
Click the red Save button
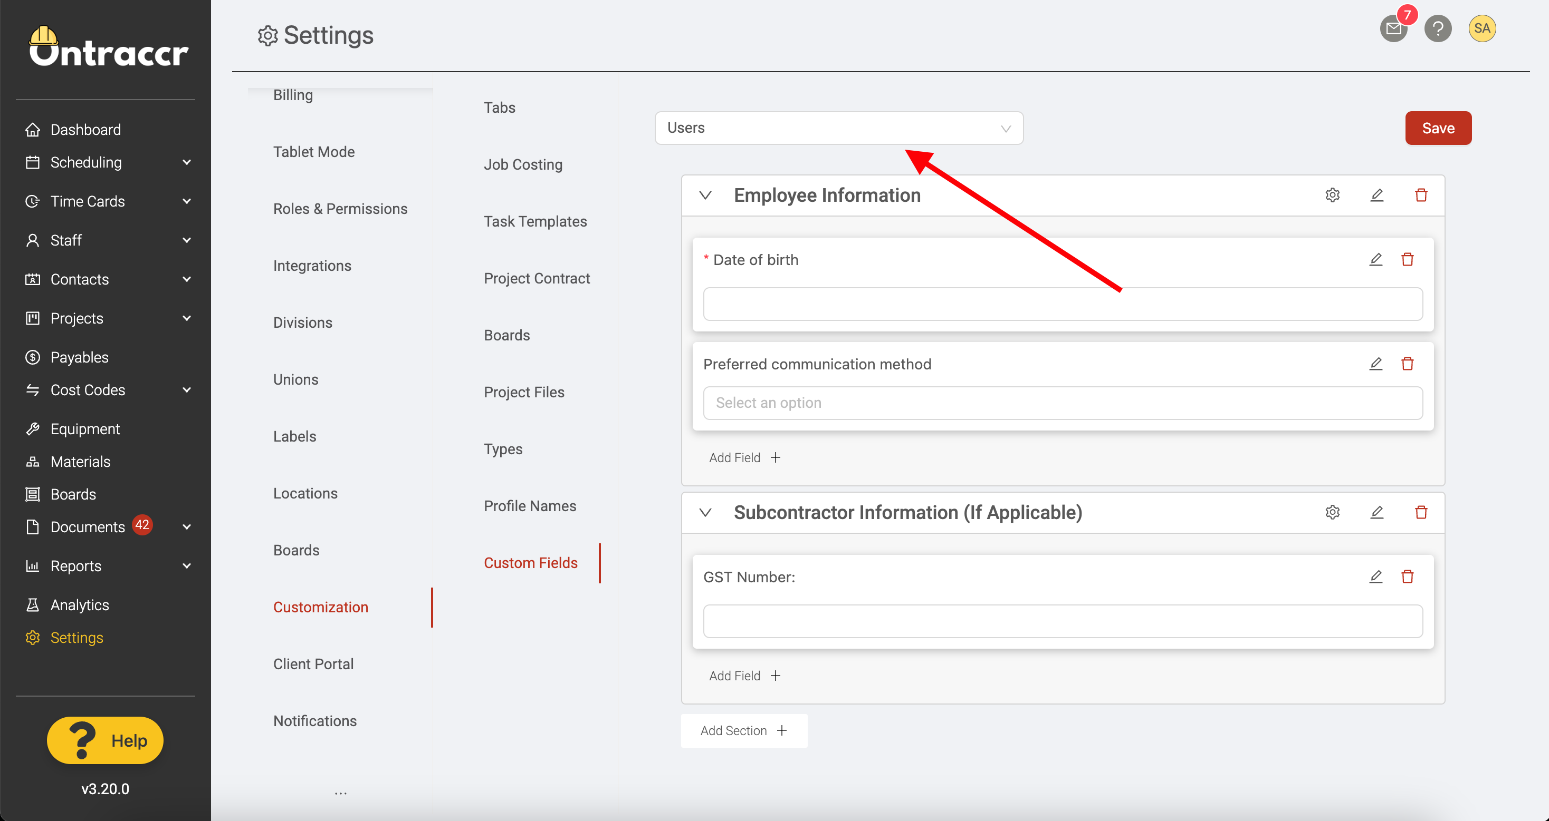click(1438, 128)
